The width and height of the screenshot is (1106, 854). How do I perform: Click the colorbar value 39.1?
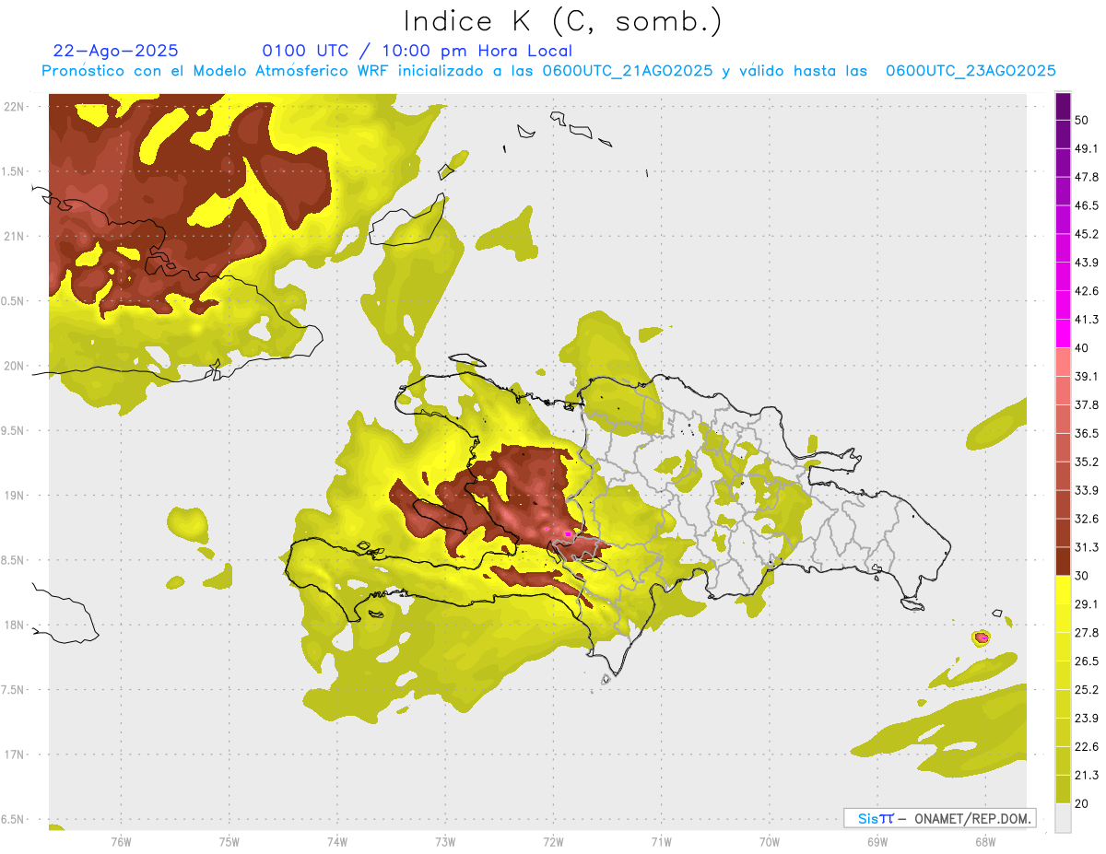pyautogui.click(x=1087, y=376)
